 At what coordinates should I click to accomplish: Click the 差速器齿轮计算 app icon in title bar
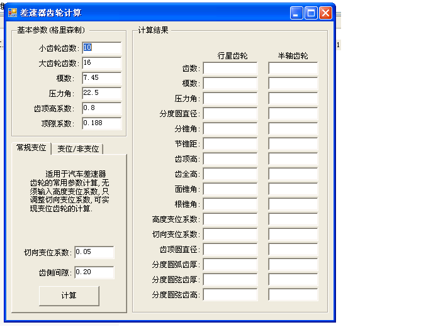pos(13,13)
